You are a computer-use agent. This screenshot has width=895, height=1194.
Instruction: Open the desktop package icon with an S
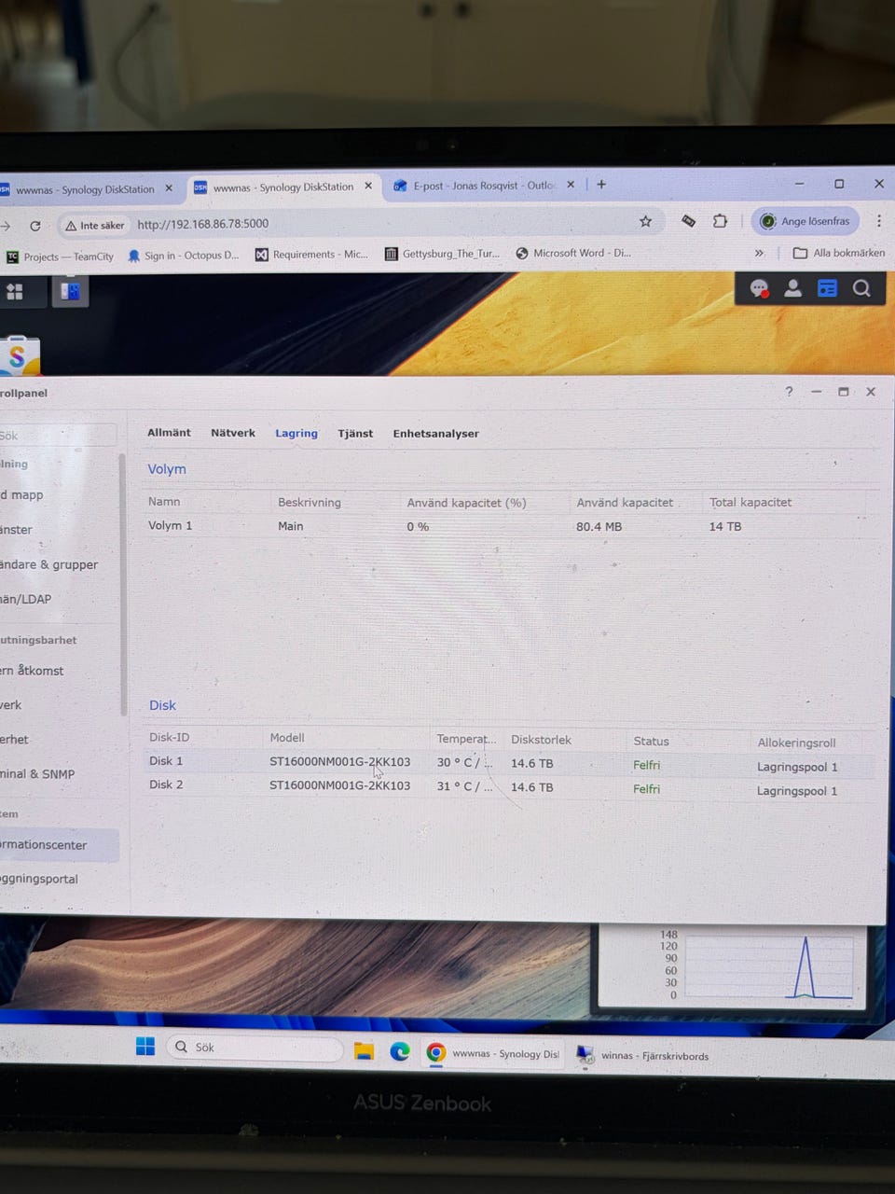18,355
